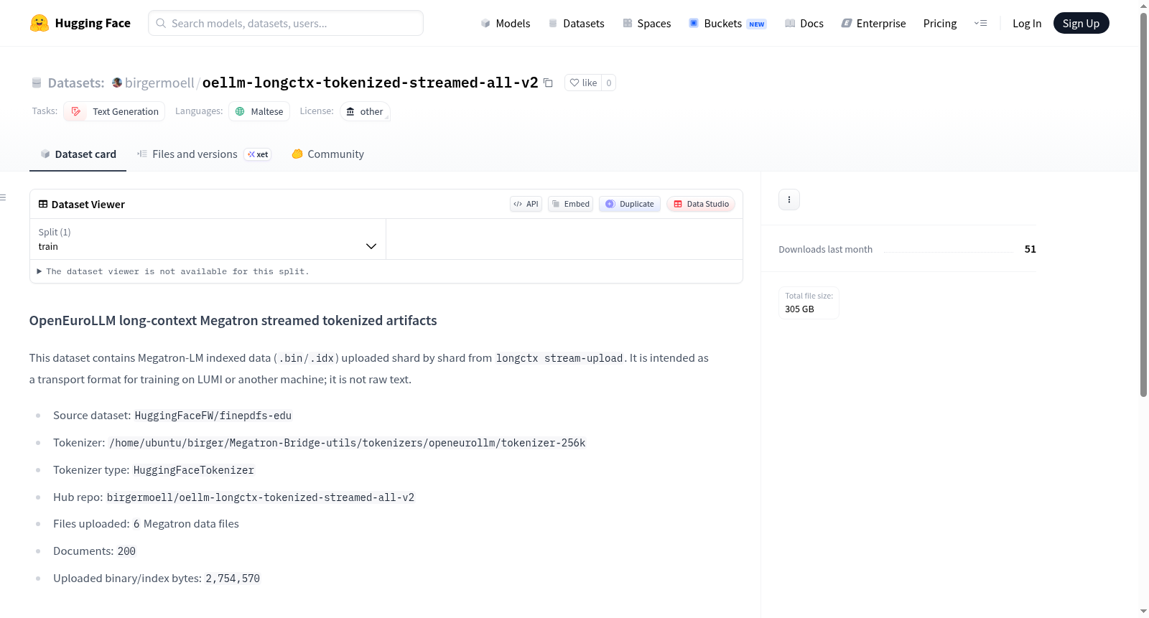This screenshot has width=1149, height=618.
Task: Switch to Files and versions tab
Action: coord(204,154)
